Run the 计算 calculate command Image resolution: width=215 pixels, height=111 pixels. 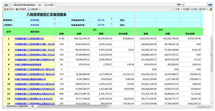176,9
